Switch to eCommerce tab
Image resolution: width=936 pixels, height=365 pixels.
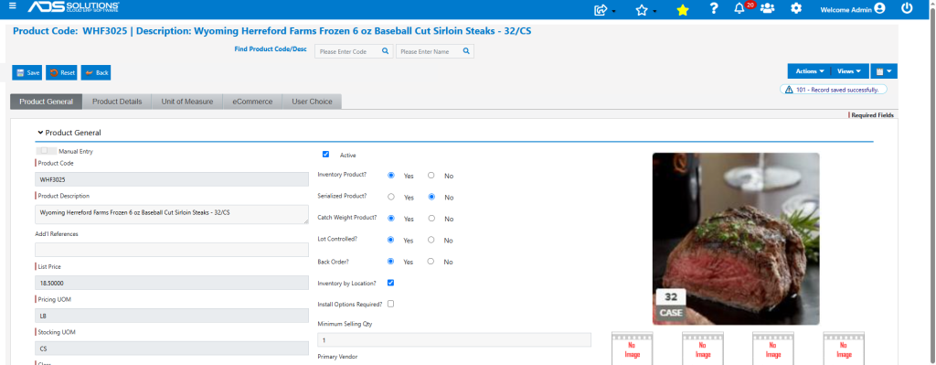tap(252, 102)
